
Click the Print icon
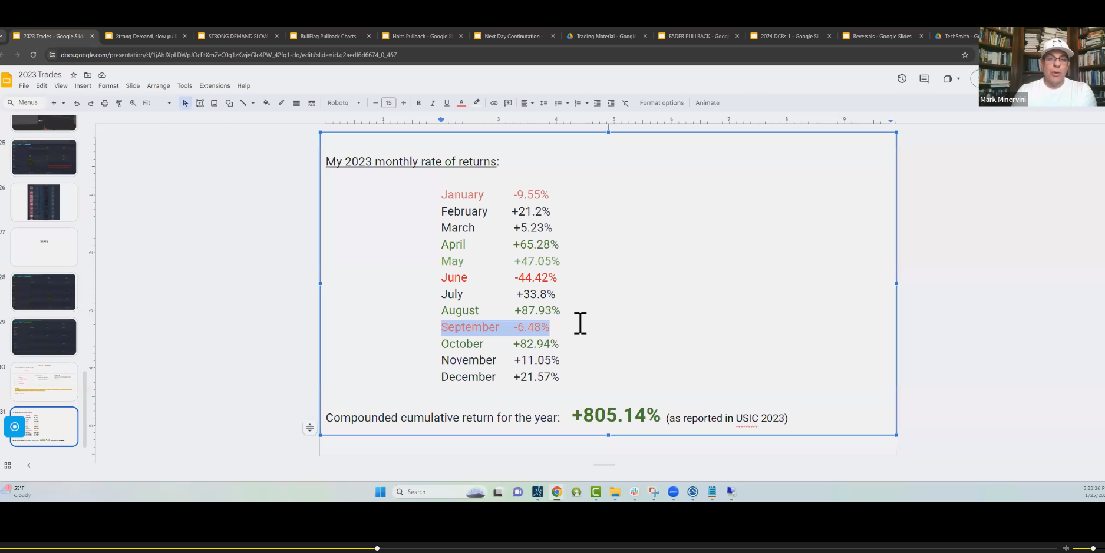[105, 103]
